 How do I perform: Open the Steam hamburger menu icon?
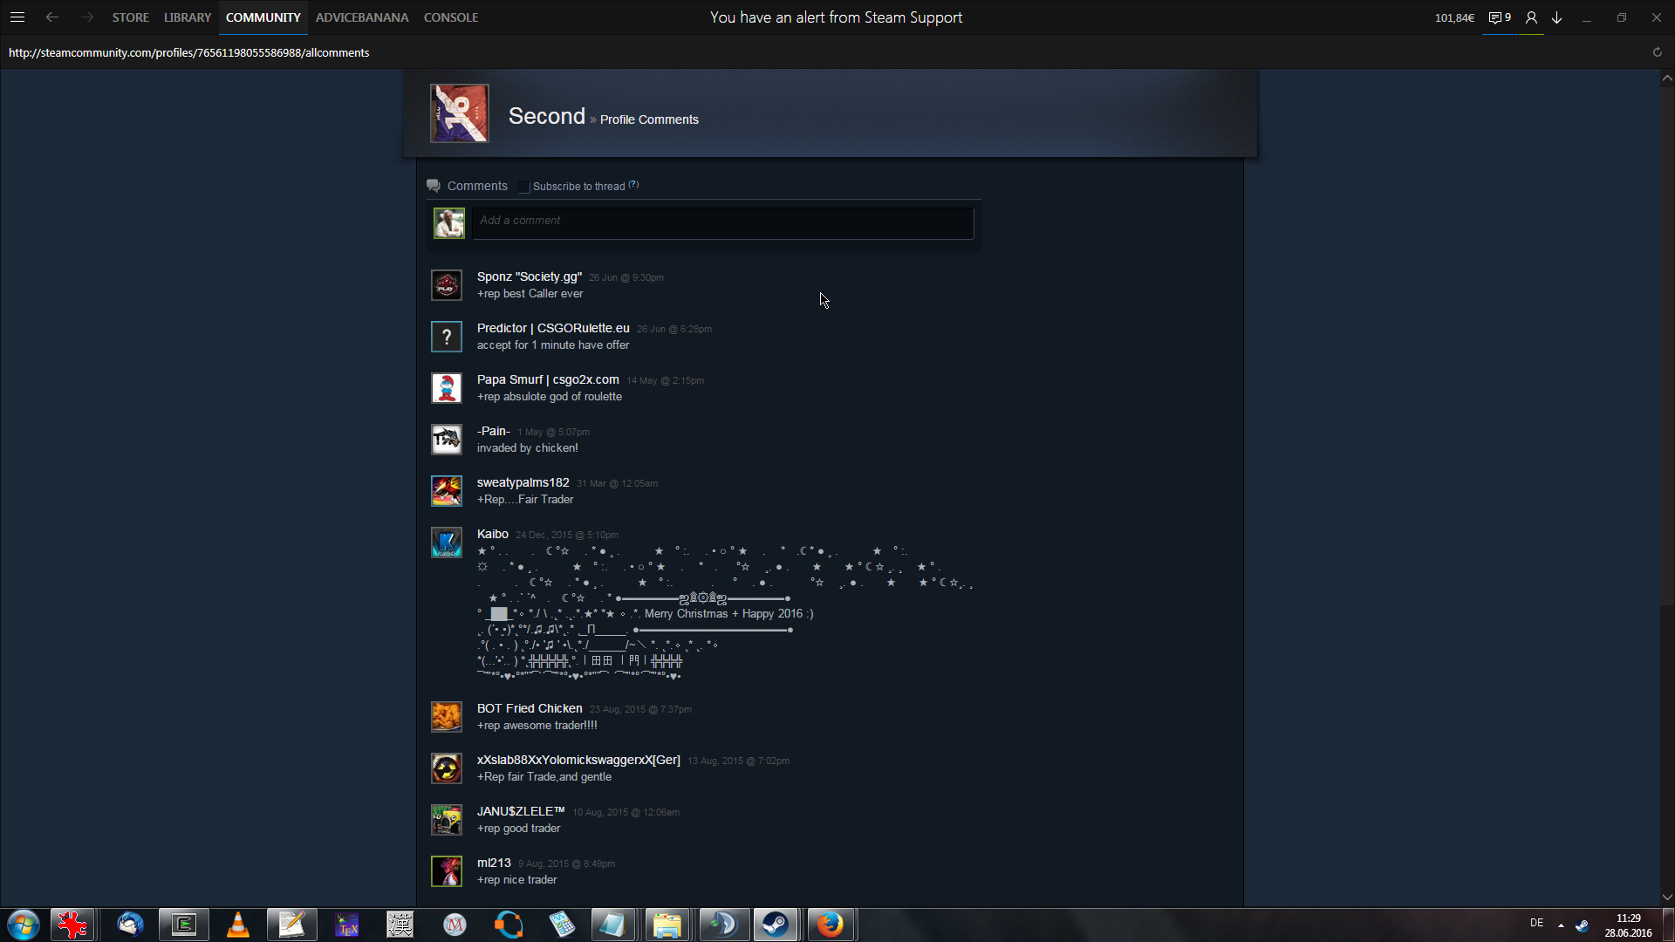tap(17, 17)
